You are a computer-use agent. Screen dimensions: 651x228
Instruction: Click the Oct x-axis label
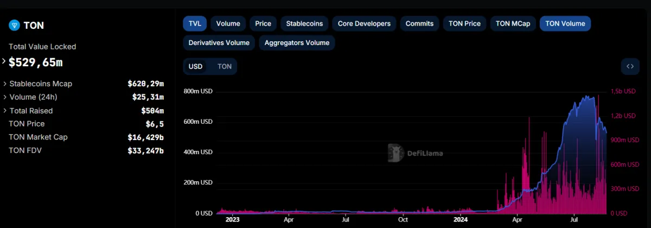click(403, 220)
